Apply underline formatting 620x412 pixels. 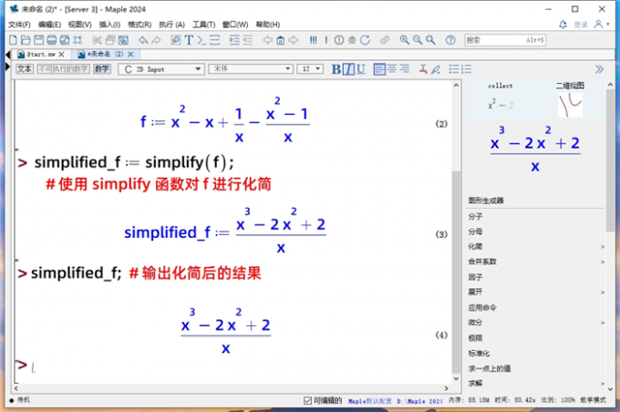[x=360, y=69]
